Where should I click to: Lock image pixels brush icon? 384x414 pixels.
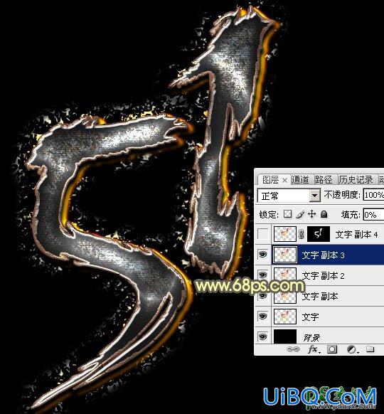click(x=300, y=214)
